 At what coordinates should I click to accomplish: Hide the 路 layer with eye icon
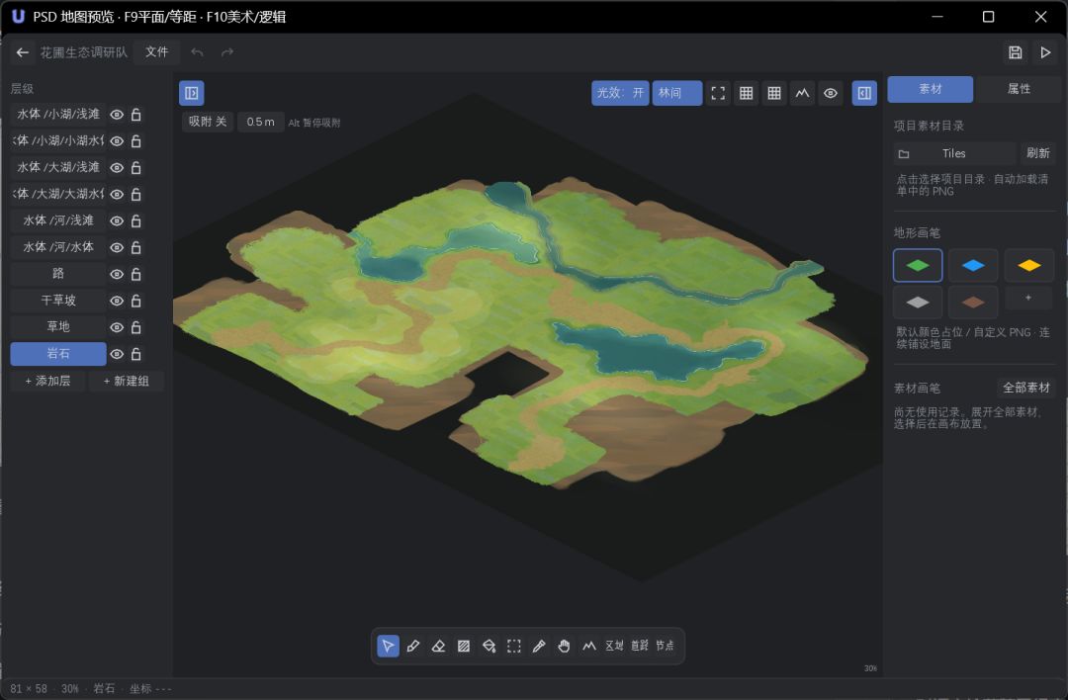point(117,275)
